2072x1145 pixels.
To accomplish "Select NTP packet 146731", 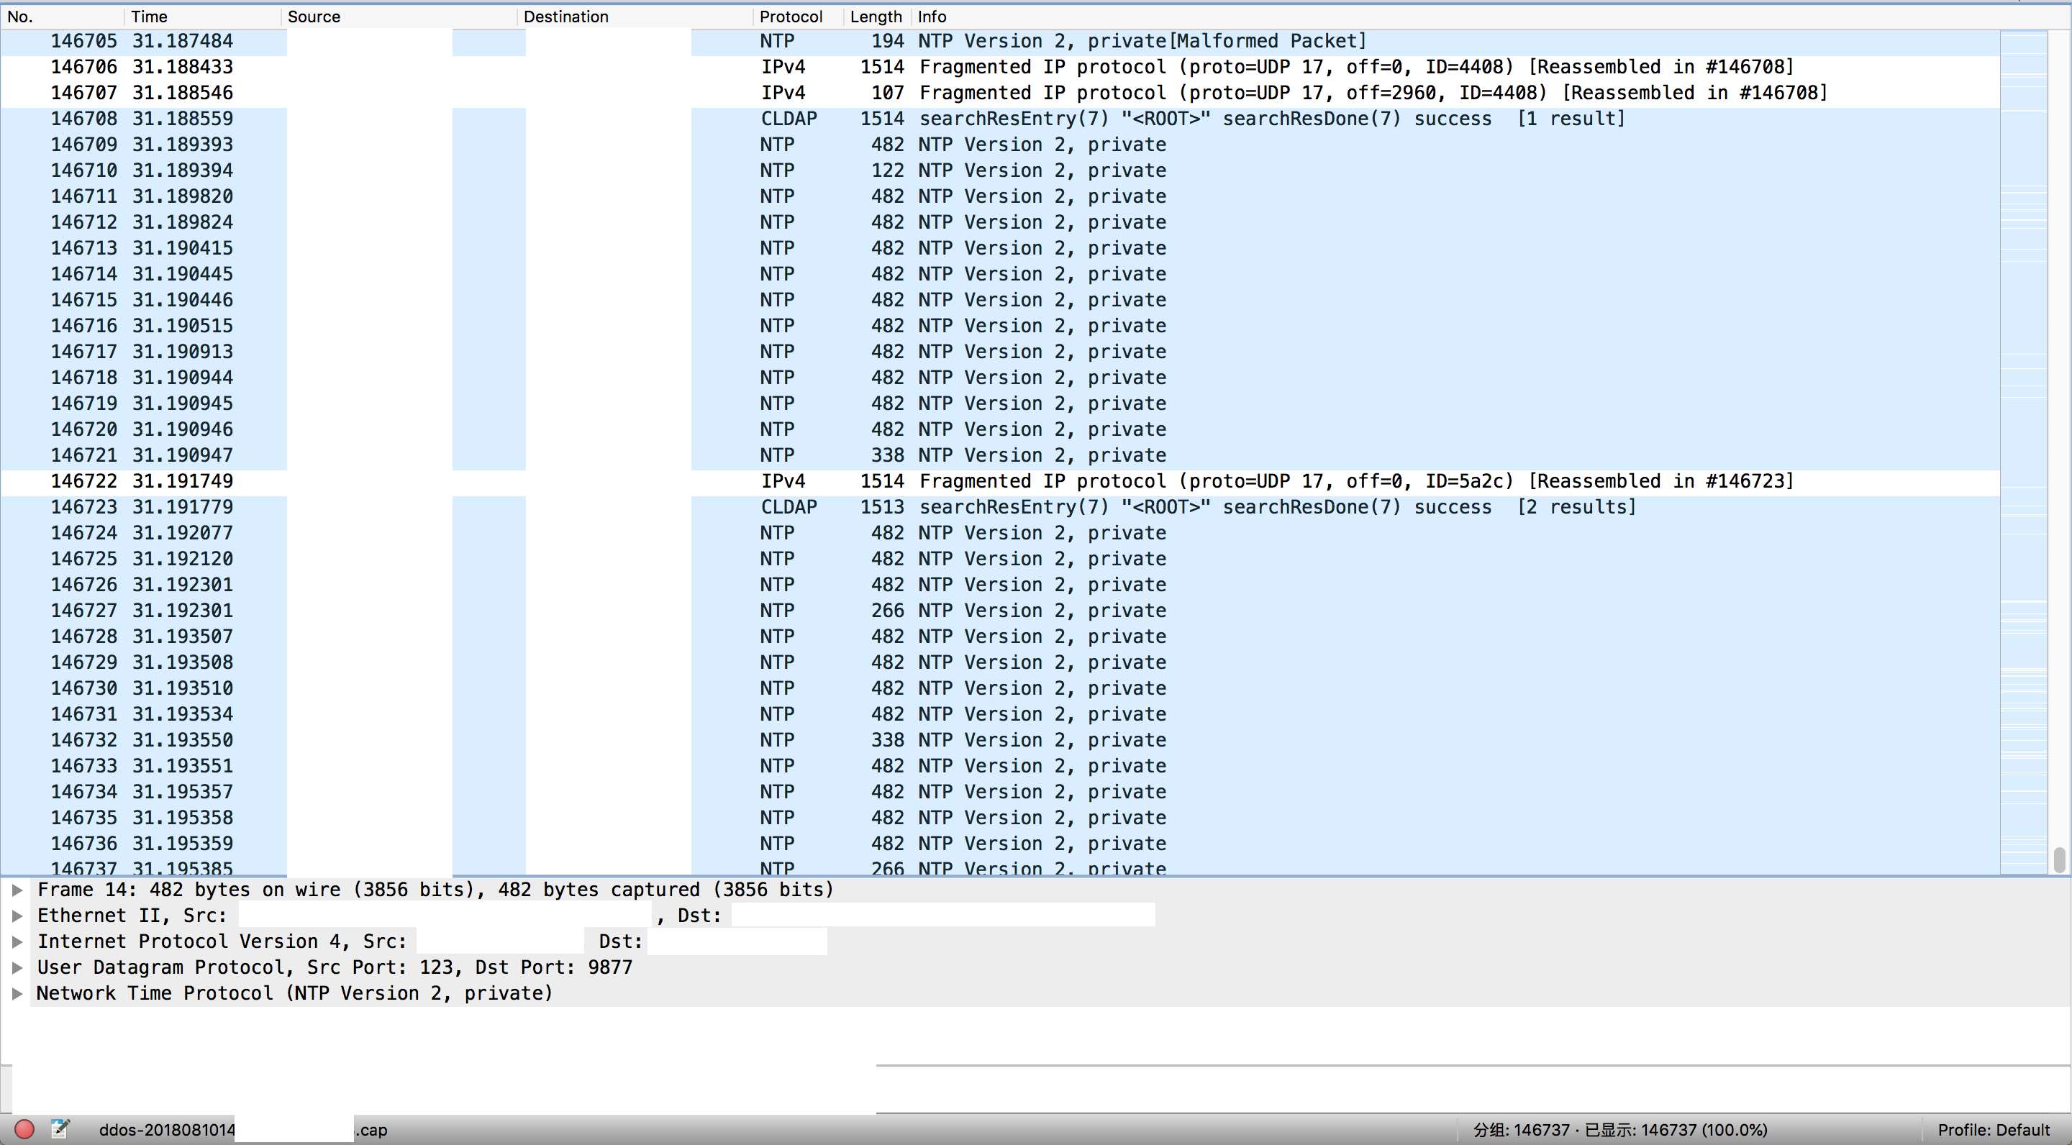I will (1000, 714).
